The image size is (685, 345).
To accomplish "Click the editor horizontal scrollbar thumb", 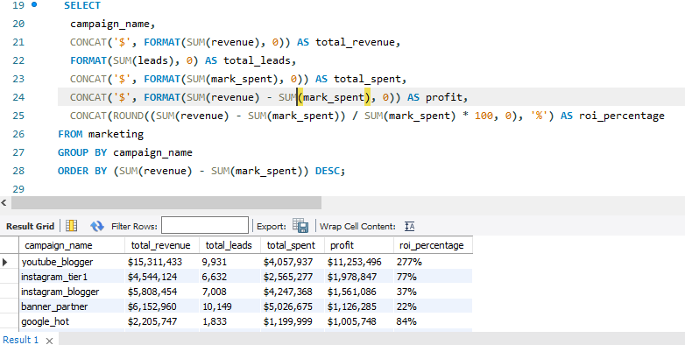I will (x=166, y=202).
